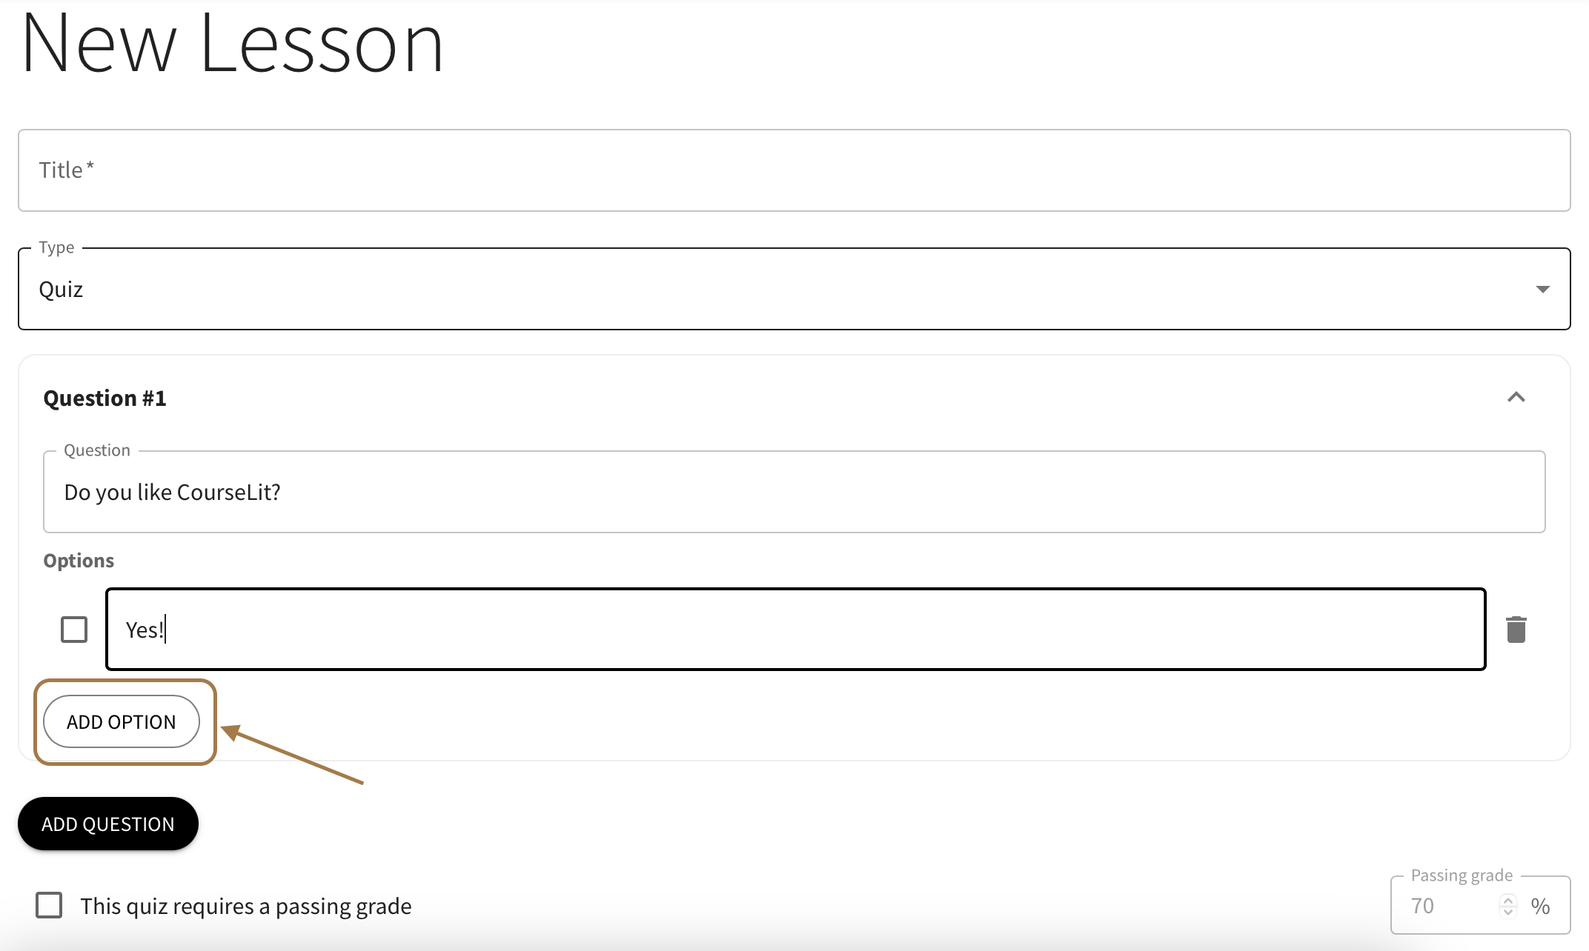Expand the Type selector showing "Quiz"

click(x=794, y=289)
